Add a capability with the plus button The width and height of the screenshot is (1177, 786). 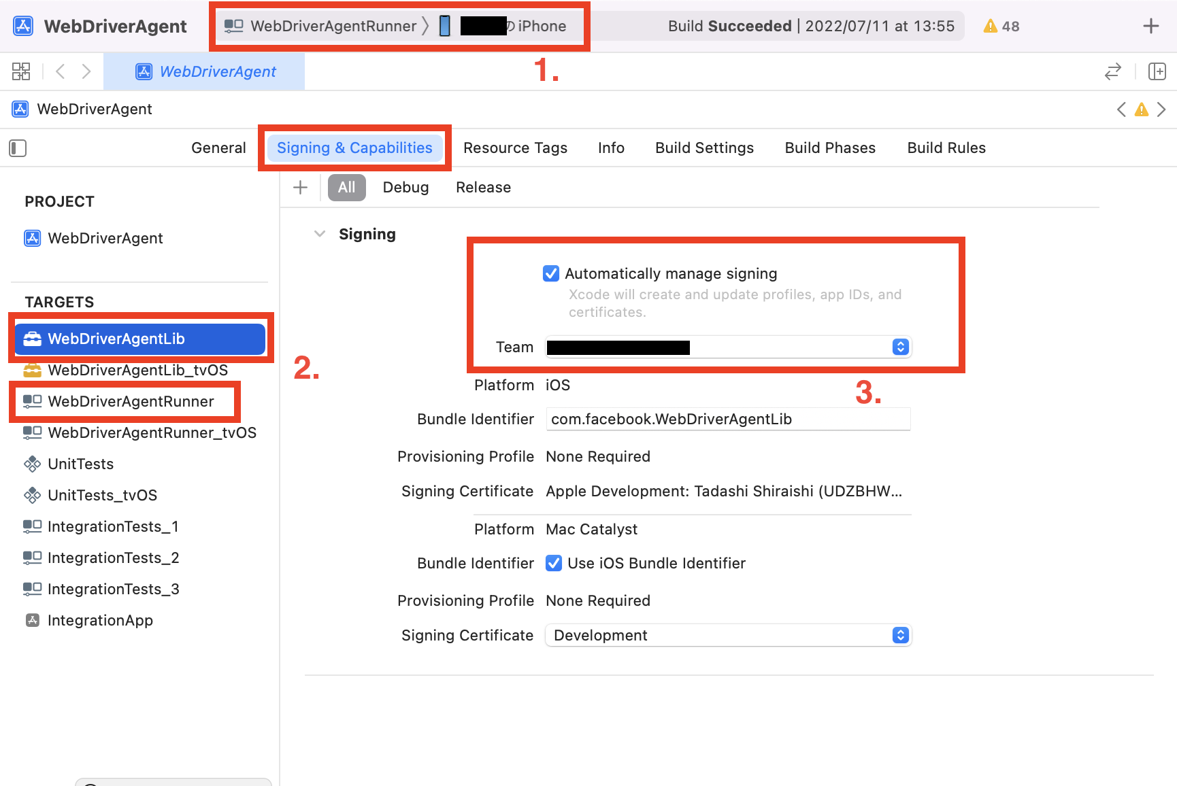(300, 188)
